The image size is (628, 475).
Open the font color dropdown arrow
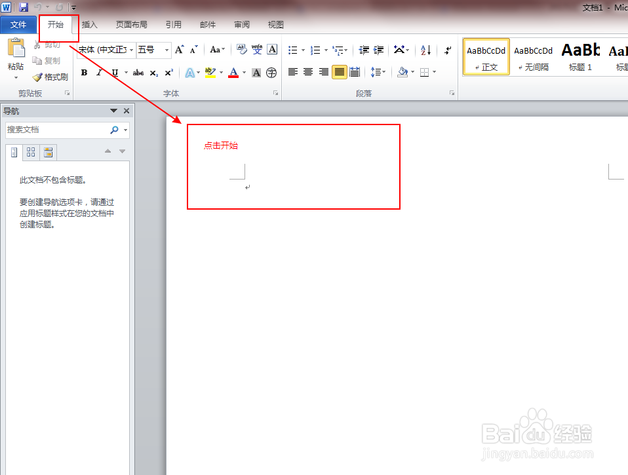point(244,73)
